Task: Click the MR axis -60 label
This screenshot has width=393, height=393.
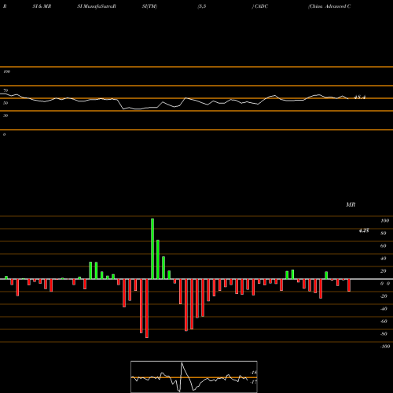Action: pyautogui.click(x=384, y=321)
